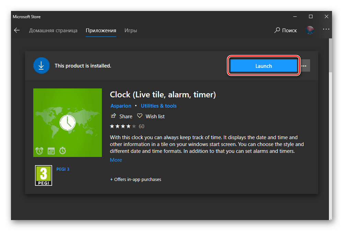
Task: Open the user account avatar
Action: [310, 30]
